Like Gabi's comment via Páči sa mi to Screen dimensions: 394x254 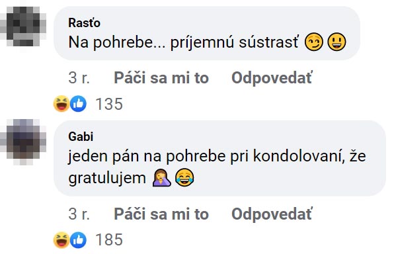click(x=161, y=214)
